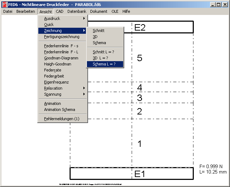Open the Hilfe menu
The height and width of the screenshot is (187, 230).
pos(126,11)
